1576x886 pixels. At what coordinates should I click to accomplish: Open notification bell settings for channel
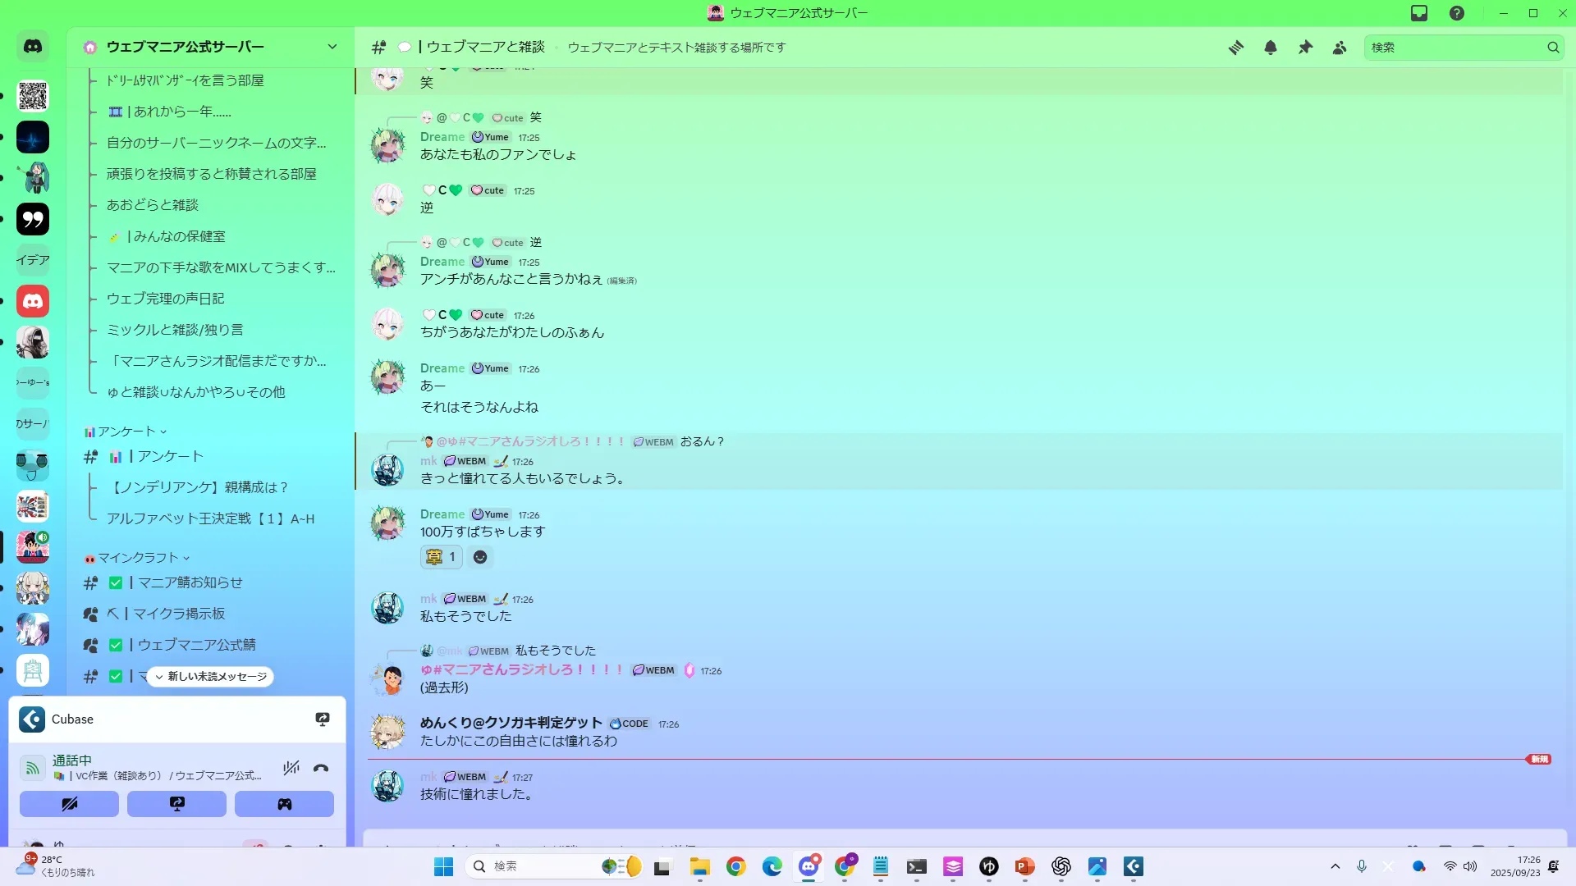tap(1271, 48)
